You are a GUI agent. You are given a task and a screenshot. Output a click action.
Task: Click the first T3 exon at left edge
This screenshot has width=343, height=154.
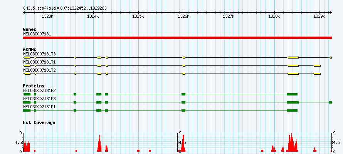pyautogui.click(x=27, y=57)
